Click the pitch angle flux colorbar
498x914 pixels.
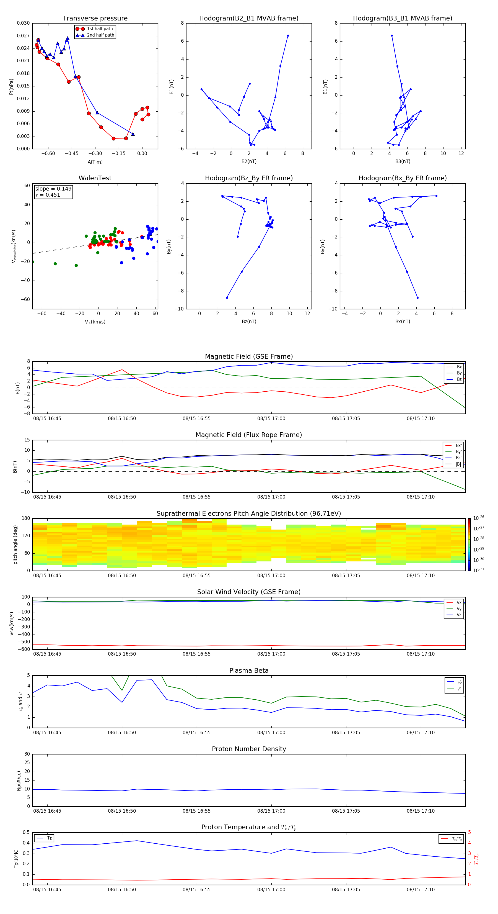(469, 545)
